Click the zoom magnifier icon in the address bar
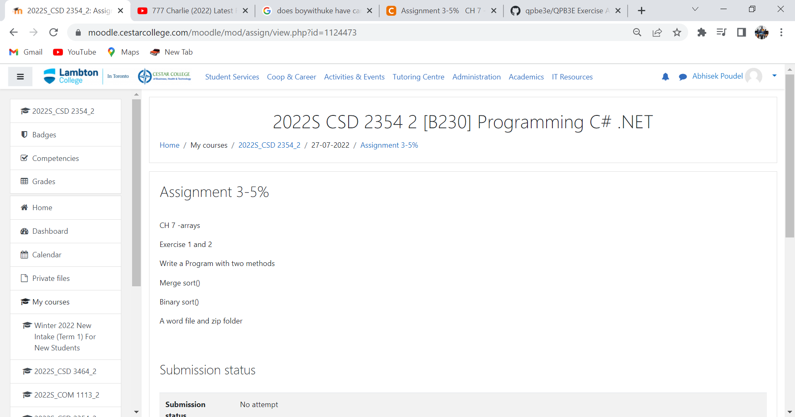 pos(638,32)
